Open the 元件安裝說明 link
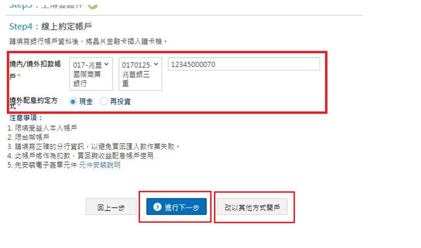421x248 pixels. [99, 165]
